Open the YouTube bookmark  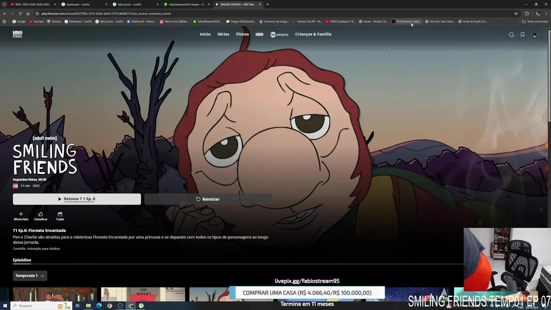tap(37, 22)
